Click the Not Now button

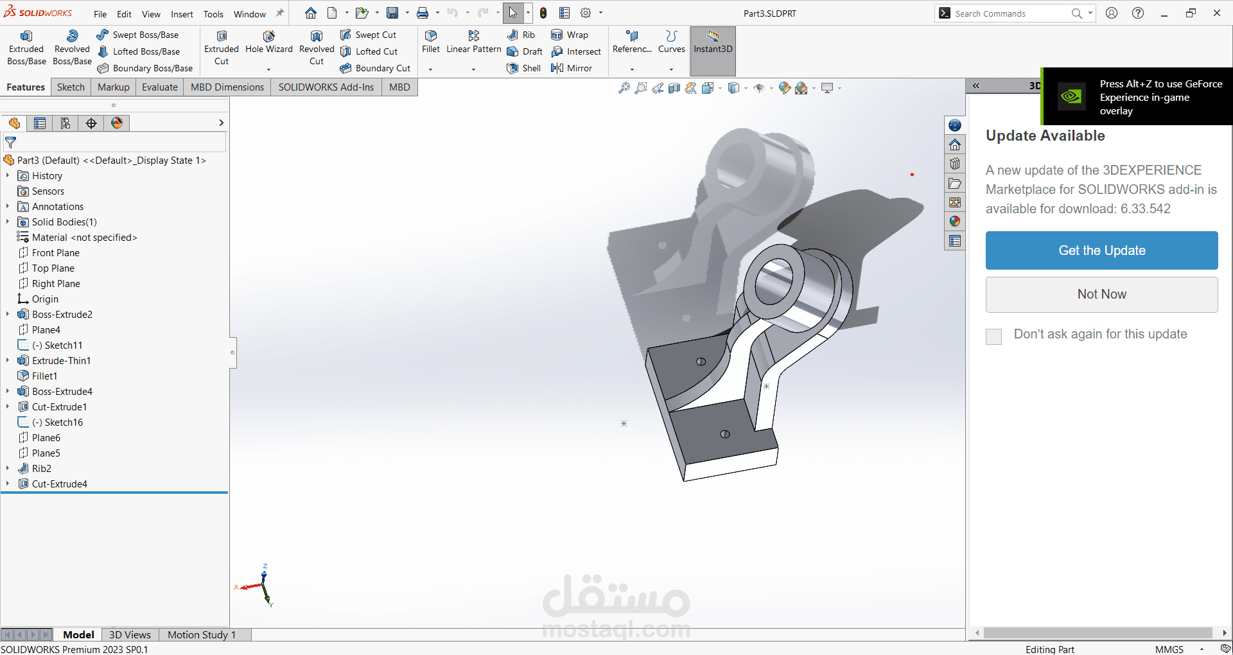[1102, 294]
